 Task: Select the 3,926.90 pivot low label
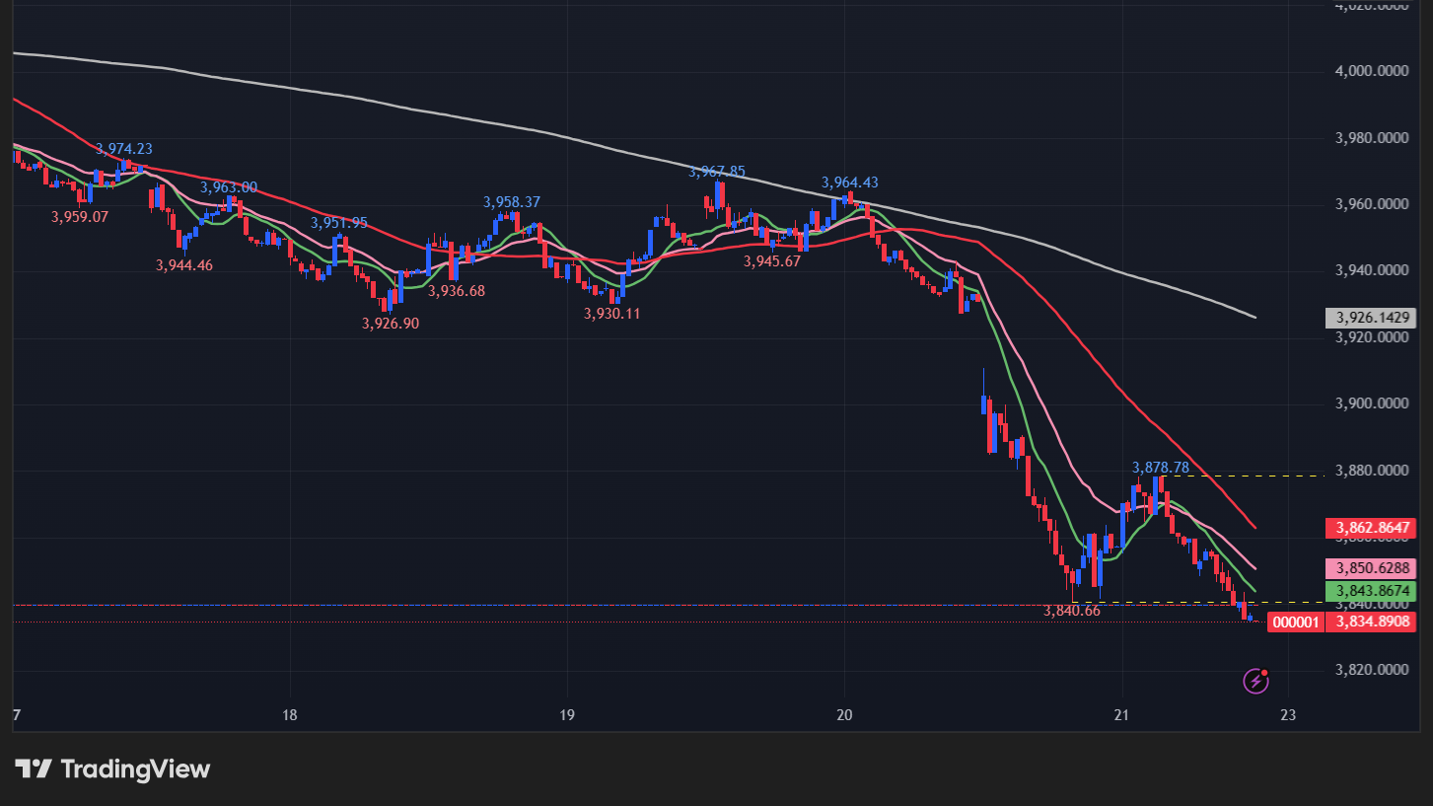391,323
